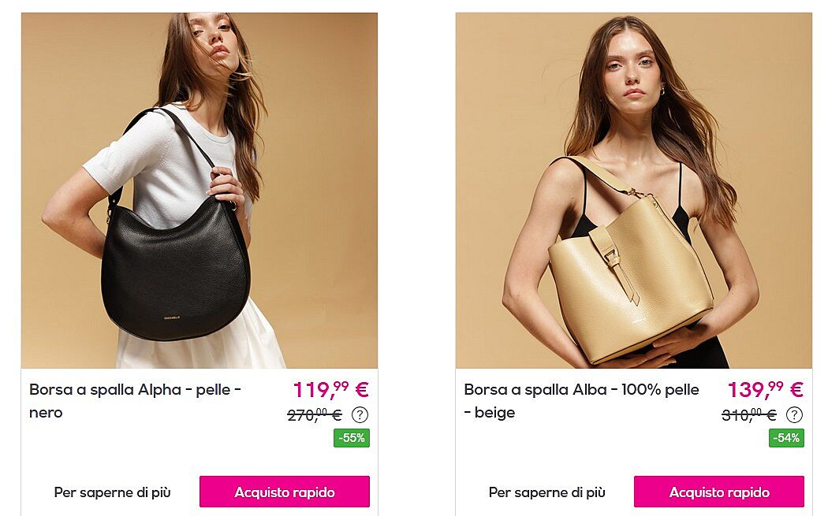Click the 119,99 € sale price
This screenshot has width=828, height=516.
pyautogui.click(x=330, y=390)
